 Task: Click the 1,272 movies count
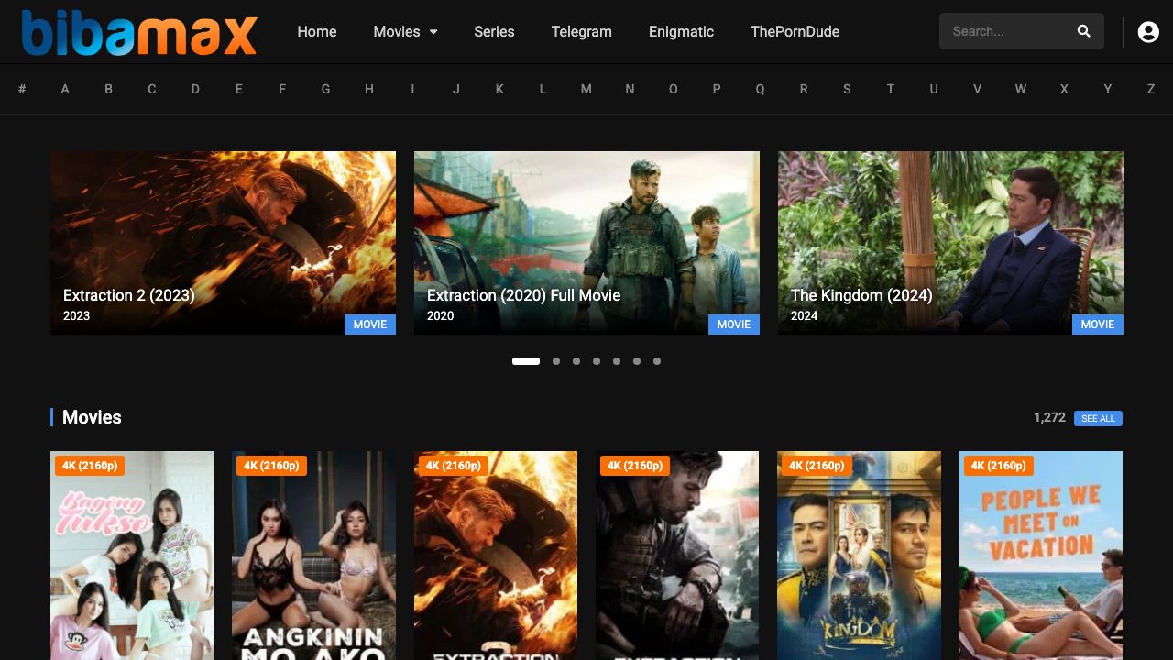(1049, 417)
